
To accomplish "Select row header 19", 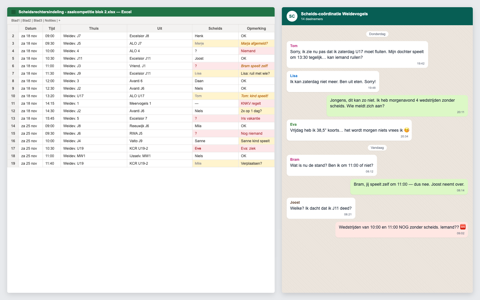I will pos(13,163).
